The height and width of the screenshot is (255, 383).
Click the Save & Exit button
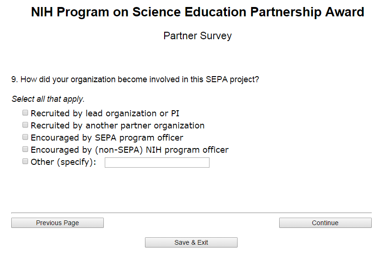point(191,242)
